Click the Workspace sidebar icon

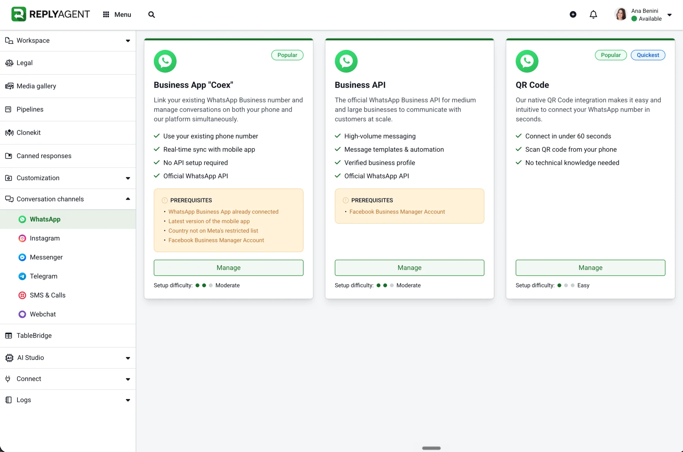9,40
